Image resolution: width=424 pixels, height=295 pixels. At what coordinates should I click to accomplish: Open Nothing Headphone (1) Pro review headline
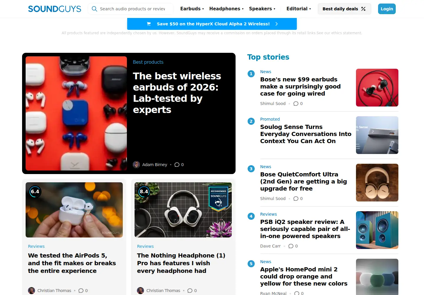point(181,263)
